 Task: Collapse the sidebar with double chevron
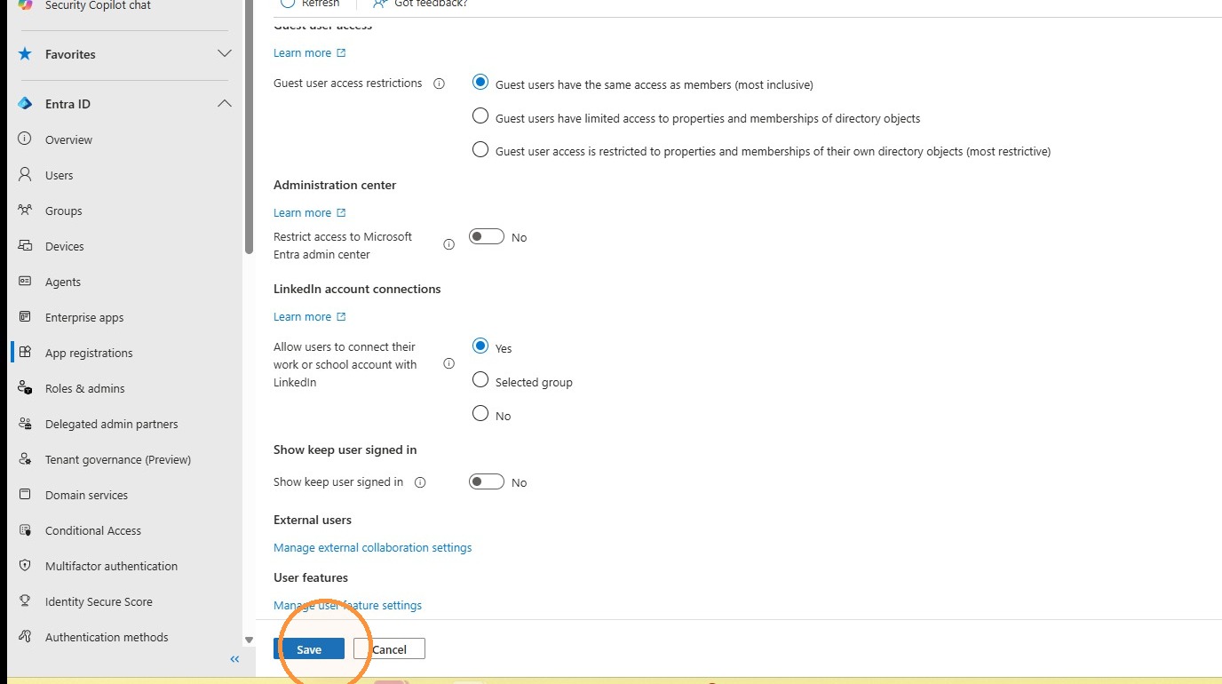(234, 659)
